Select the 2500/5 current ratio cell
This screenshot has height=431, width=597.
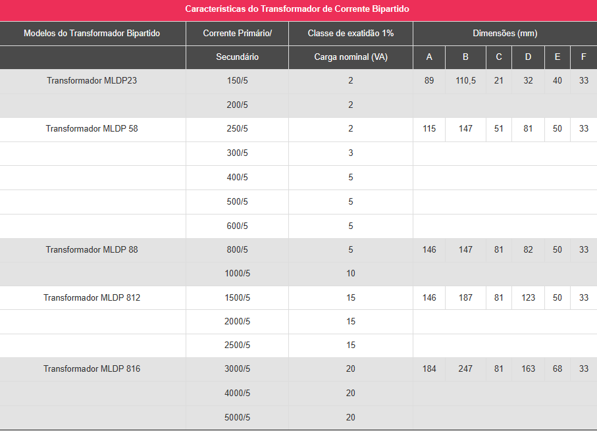pos(237,345)
